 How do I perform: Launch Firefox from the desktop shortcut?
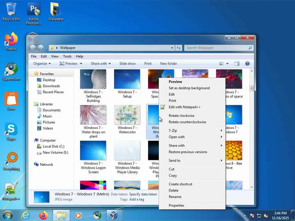click(x=11, y=41)
